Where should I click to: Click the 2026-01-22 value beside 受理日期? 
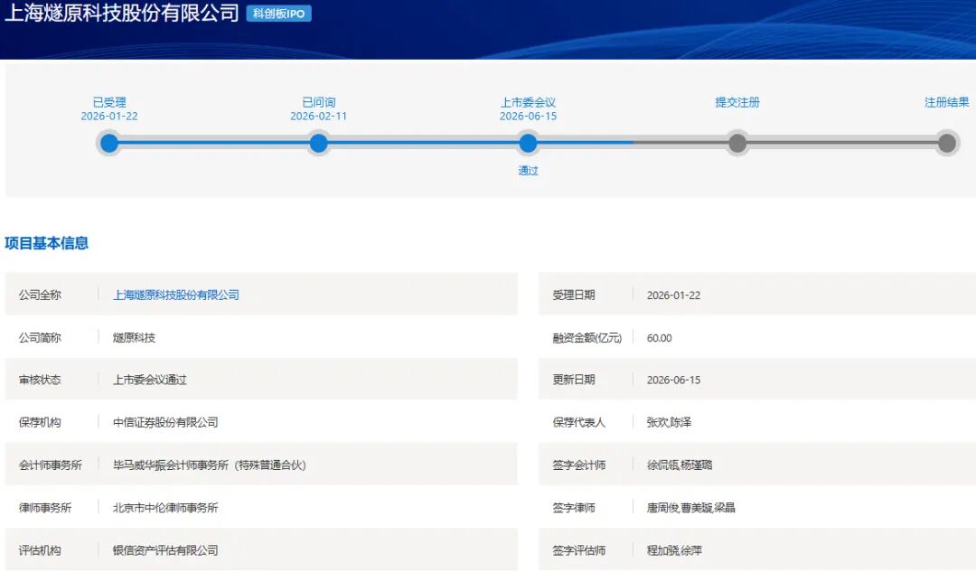pyautogui.click(x=673, y=296)
